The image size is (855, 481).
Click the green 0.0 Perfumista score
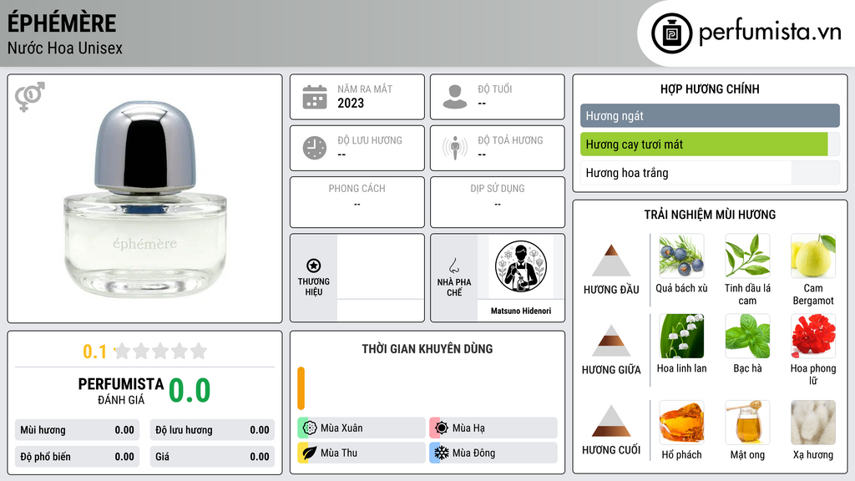190,391
